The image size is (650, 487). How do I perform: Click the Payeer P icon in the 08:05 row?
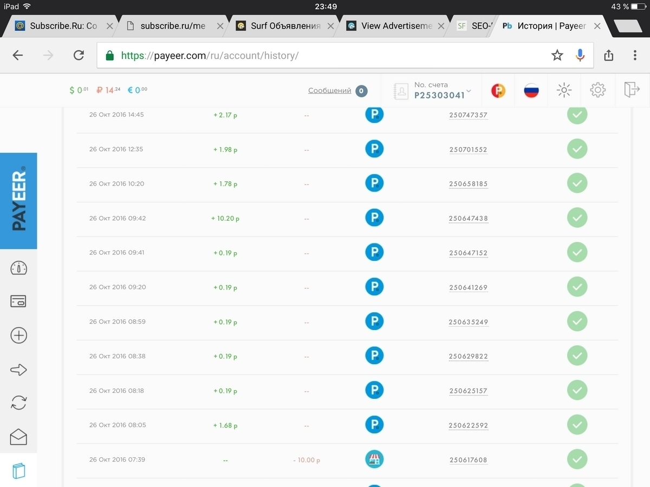click(374, 425)
